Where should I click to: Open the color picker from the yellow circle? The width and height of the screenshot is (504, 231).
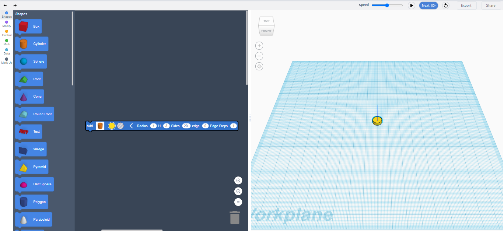tap(112, 126)
